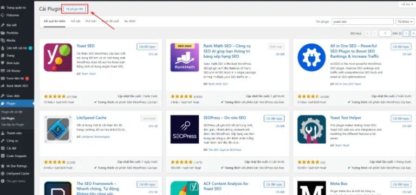Open Bài viết posts in sidebar
Viewport: 416px width, 195px height.
12,25
